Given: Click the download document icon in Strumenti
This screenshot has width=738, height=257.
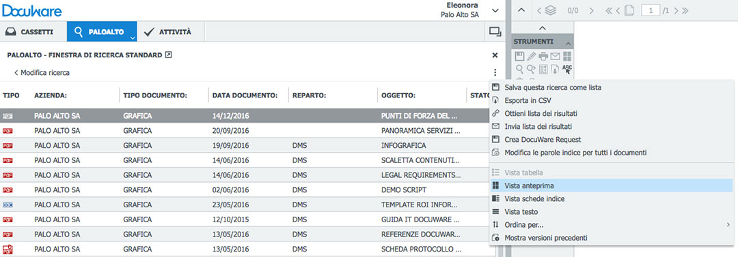Looking at the screenshot, I should (x=556, y=69).
